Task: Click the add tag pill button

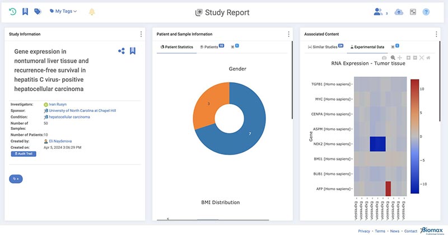Action: point(16,178)
